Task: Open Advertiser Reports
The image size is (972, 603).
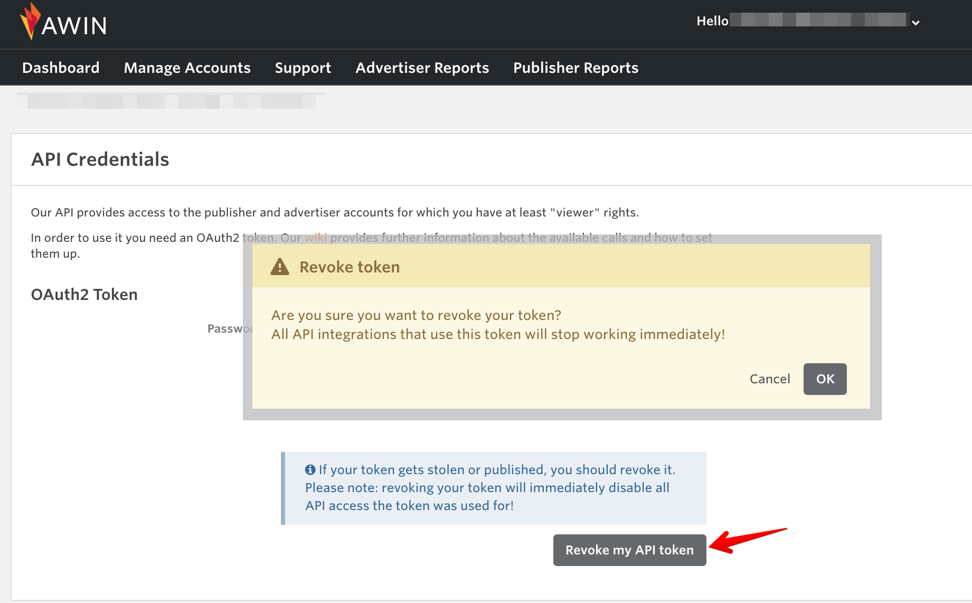Action: coord(422,67)
